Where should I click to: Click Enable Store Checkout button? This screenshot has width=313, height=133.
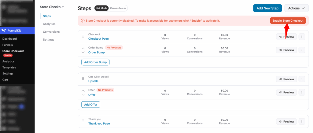pyautogui.click(x=288, y=20)
